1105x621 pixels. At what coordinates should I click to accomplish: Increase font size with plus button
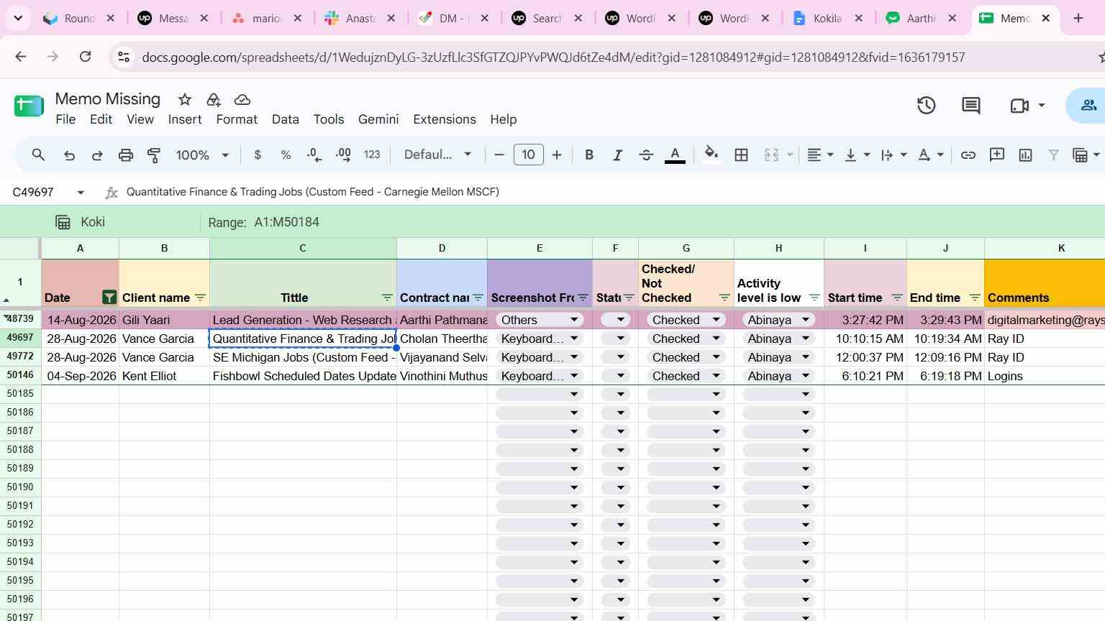point(556,155)
